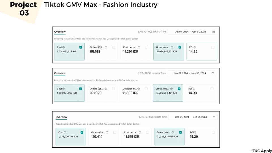
Task: Click Gross revenue help icon in October
Action: tap(172, 47)
